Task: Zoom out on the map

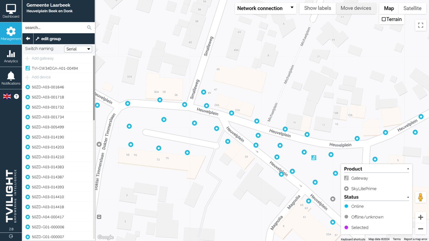Action: coord(420,228)
